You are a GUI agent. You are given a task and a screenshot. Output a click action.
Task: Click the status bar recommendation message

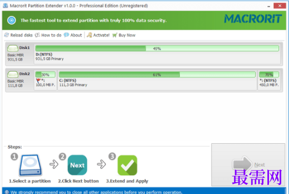click(96, 192)
